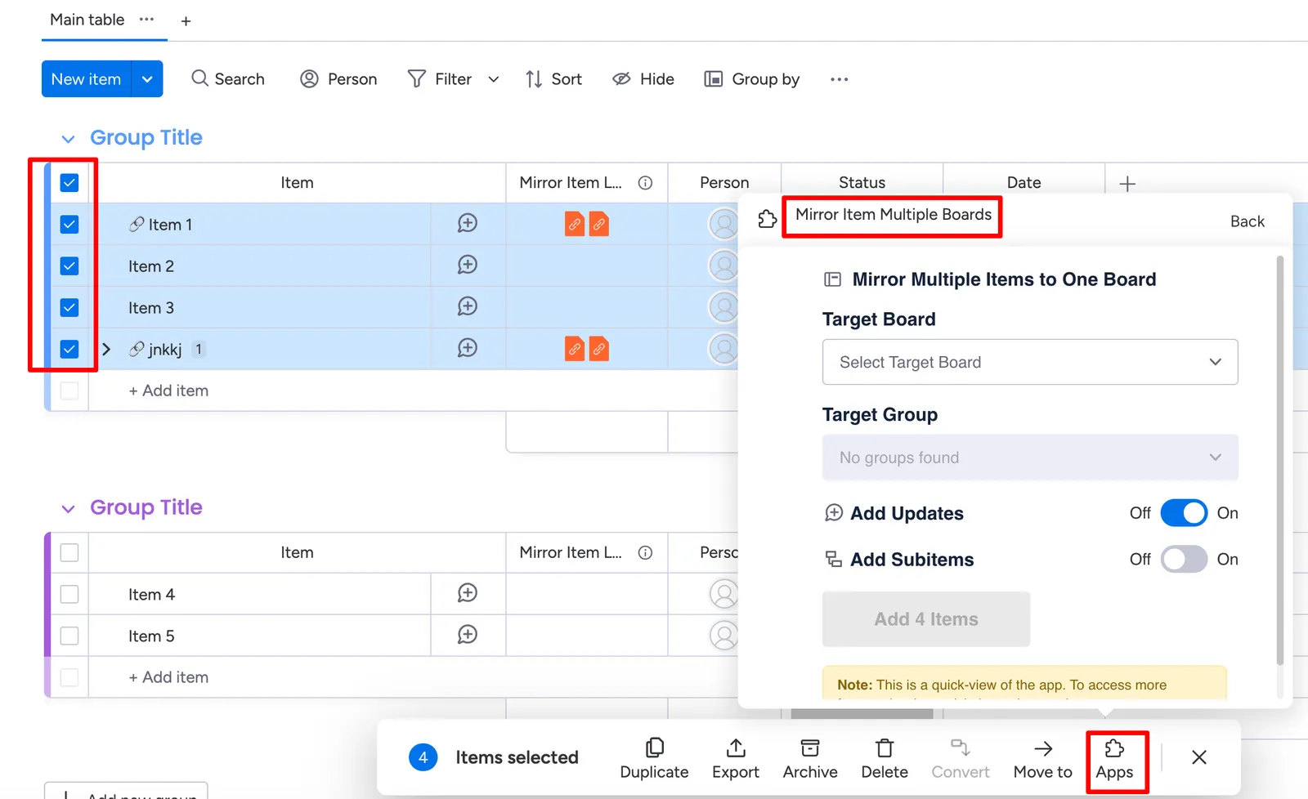The height and width of the screenshot is (799, 1308).
Task: Open the Select Target Board dropdown
Action: (1030, 362)
